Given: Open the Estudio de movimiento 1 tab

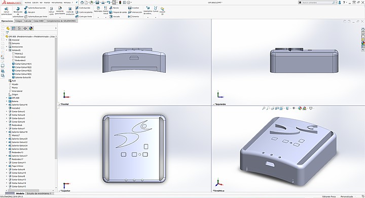Looking at the screenshot, I should click(39, 193).
